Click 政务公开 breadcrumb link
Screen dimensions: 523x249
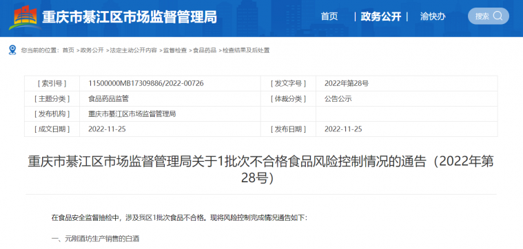click(x=92, y=50)
